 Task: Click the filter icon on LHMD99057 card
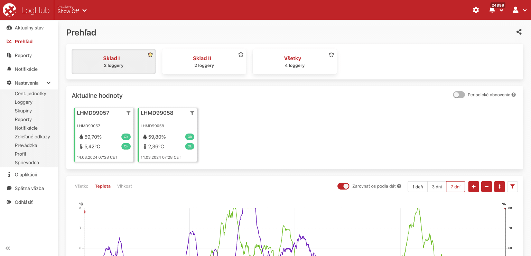[128, 113]
